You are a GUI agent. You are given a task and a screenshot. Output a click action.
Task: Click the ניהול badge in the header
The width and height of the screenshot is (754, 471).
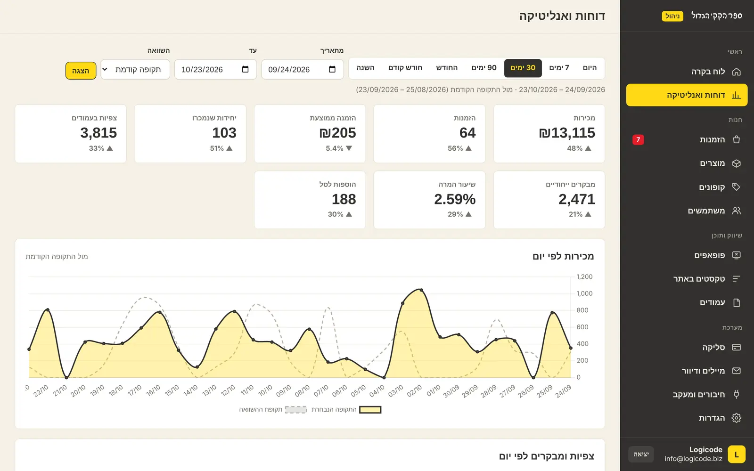coord(672,16)
